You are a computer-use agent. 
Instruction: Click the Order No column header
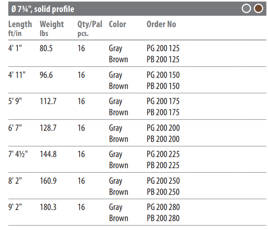point(161,24)
